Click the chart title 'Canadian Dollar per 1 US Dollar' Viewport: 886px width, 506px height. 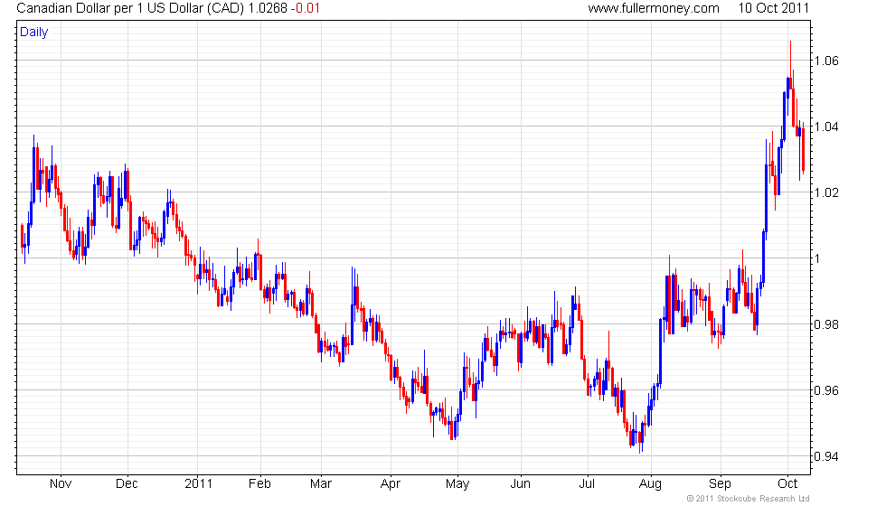pyautogui.click(x=109, y=8)
